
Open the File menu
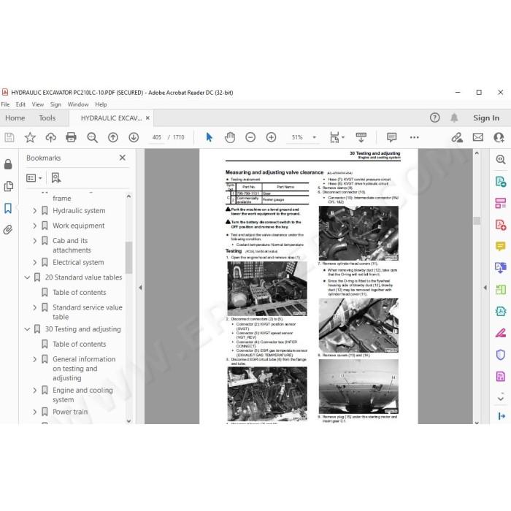[x=5, y=104]
